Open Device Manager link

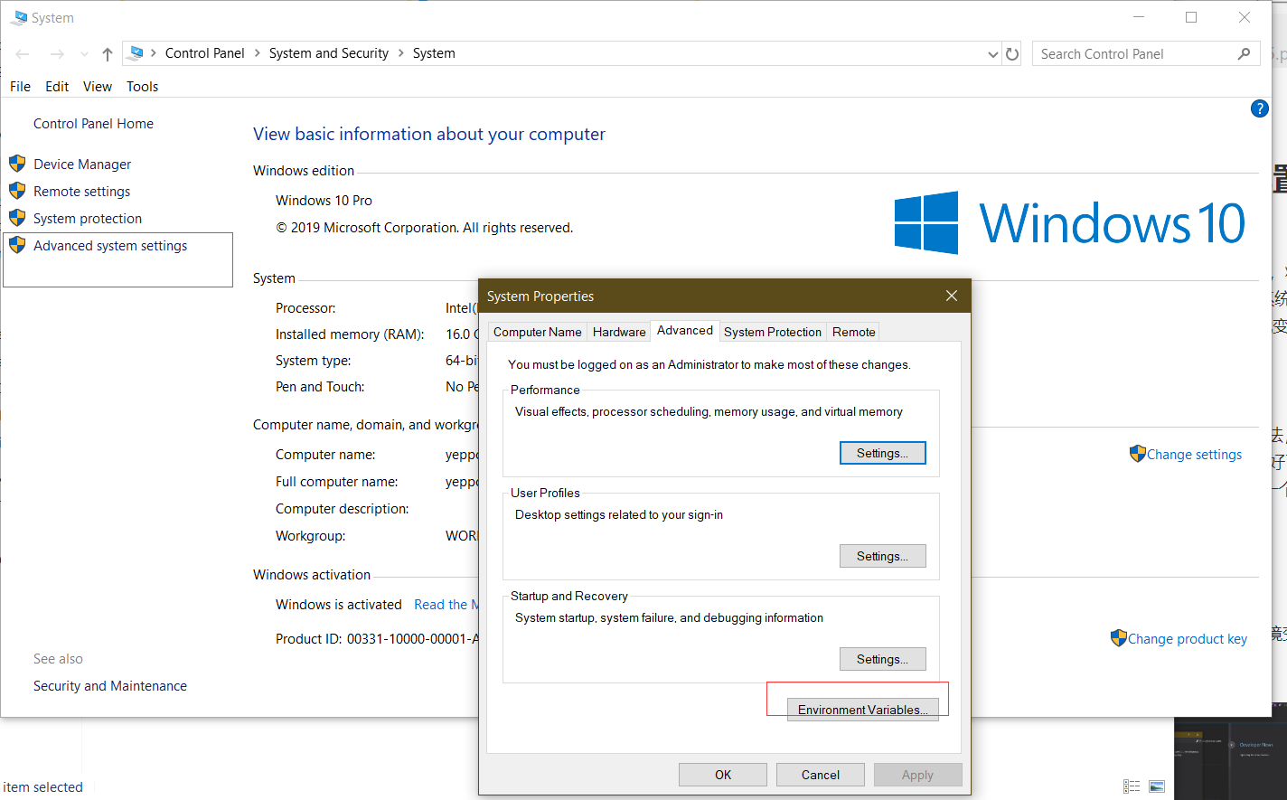82,165
